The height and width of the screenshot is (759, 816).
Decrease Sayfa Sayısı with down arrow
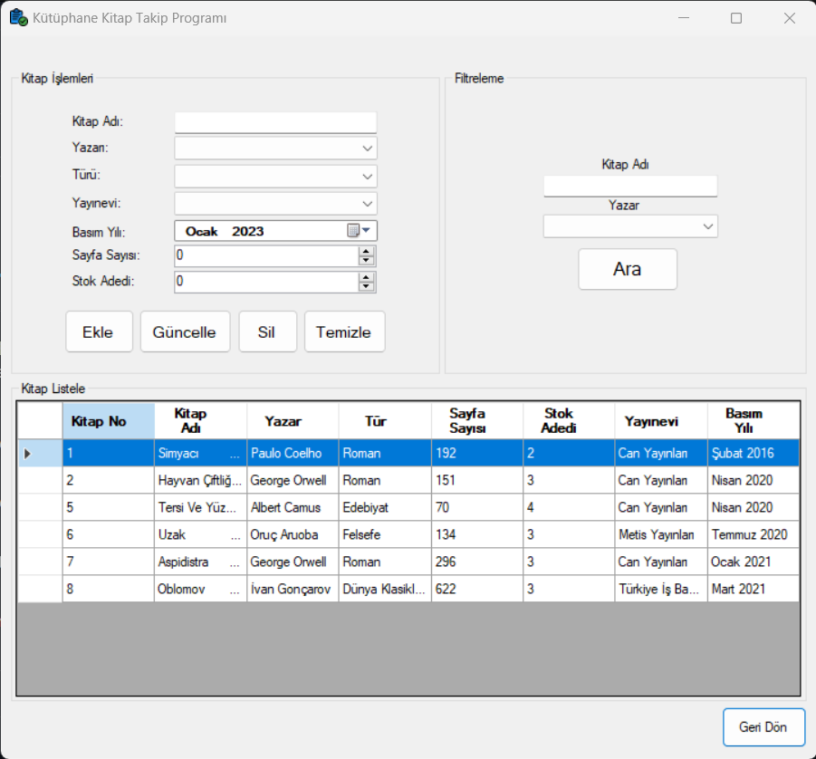[x=367, y=261]
